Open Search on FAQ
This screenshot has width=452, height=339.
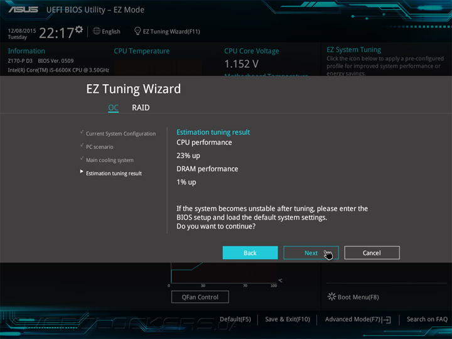pyautogui.click(x=427, y=320)
